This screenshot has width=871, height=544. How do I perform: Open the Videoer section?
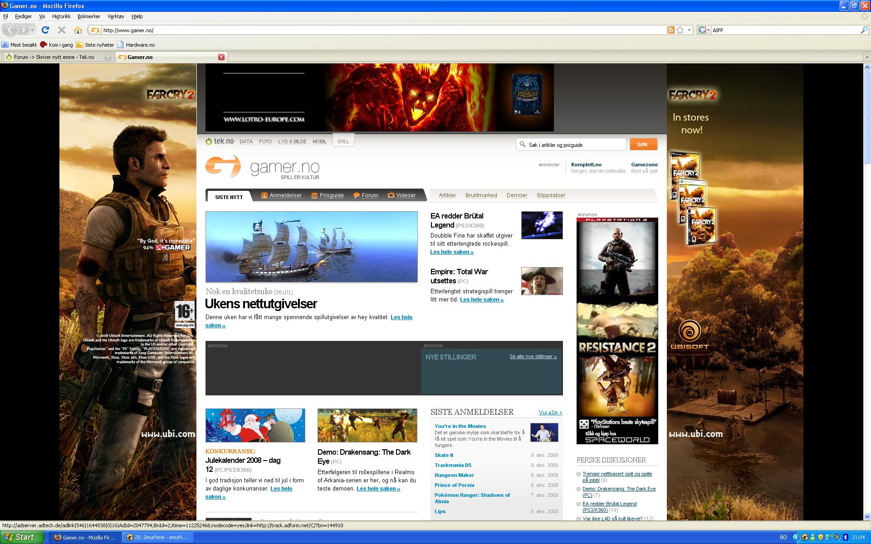[x=401, y=195]
